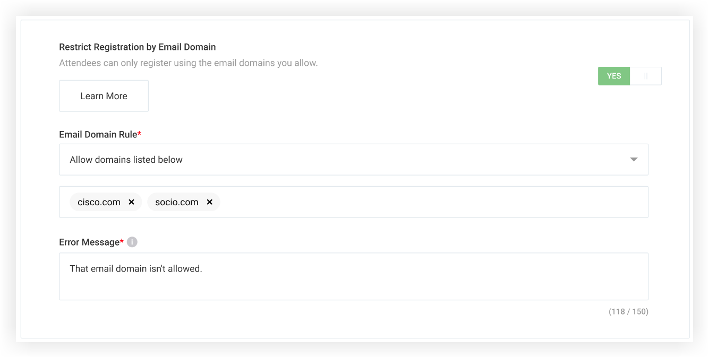Switch the registration restriction toggle off

point(645,76)
